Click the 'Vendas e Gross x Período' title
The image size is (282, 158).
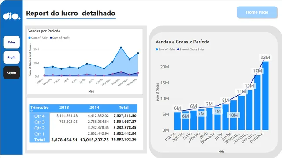[x=182, y=42]
